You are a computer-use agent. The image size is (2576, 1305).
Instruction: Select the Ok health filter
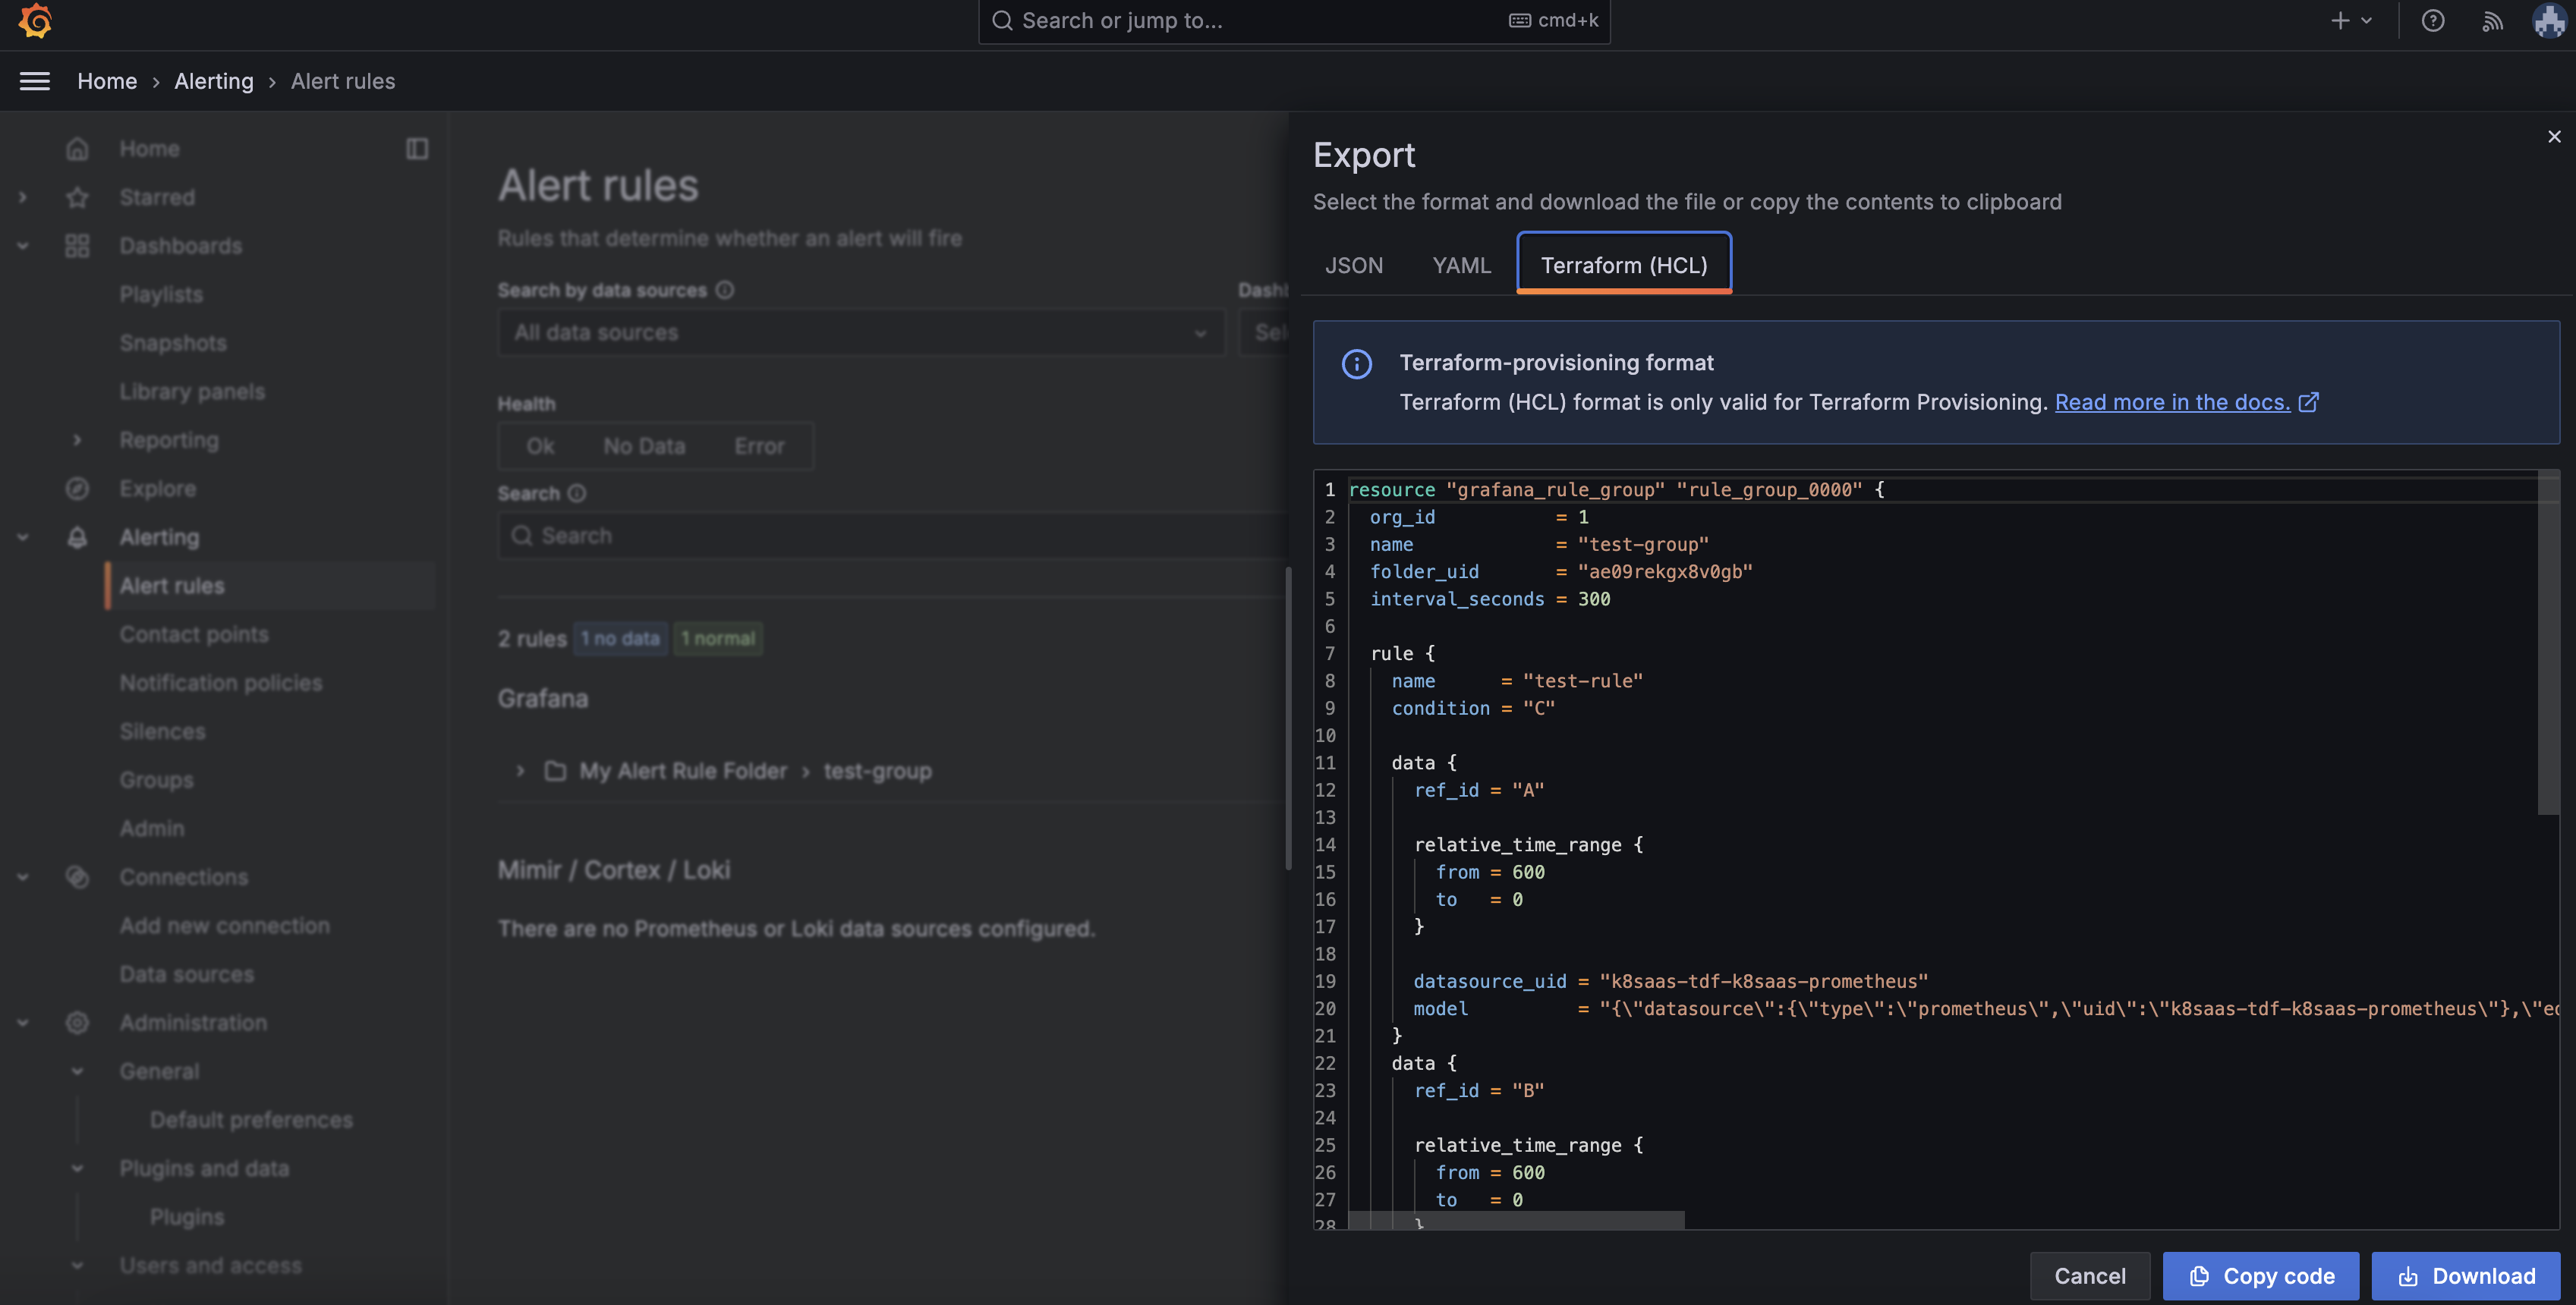click(540, 446)
